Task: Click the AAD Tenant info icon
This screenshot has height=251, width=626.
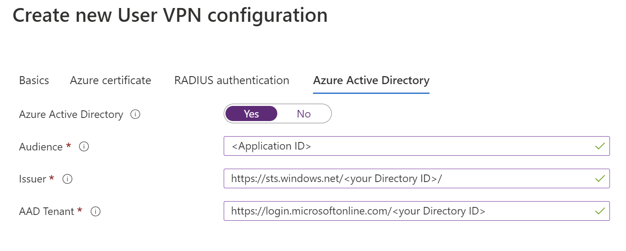Action: pos(95,211)
